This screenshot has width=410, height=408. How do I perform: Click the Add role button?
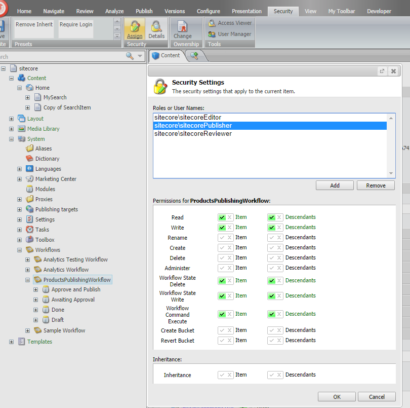(335, 186)
